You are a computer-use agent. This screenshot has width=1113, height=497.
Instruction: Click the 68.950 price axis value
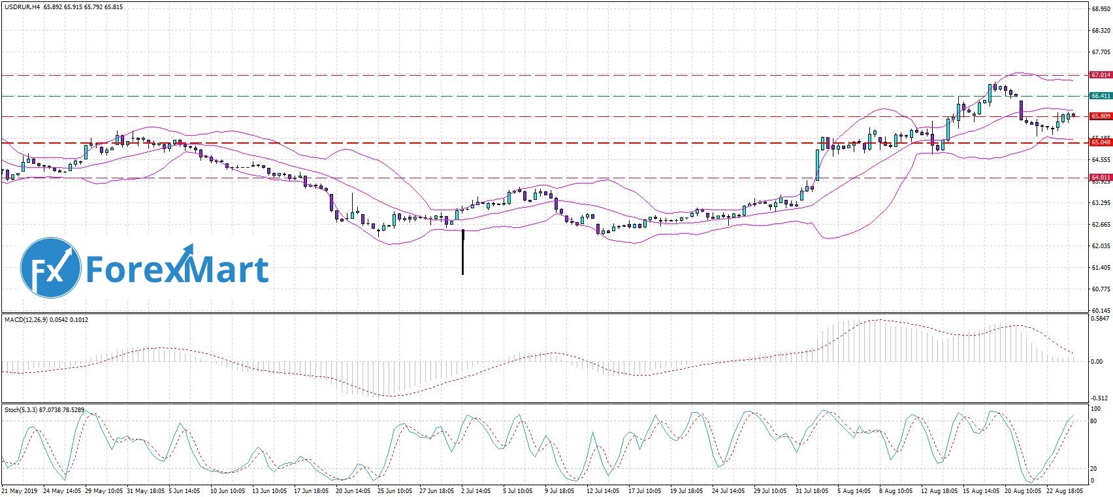tap(1100, 9)
